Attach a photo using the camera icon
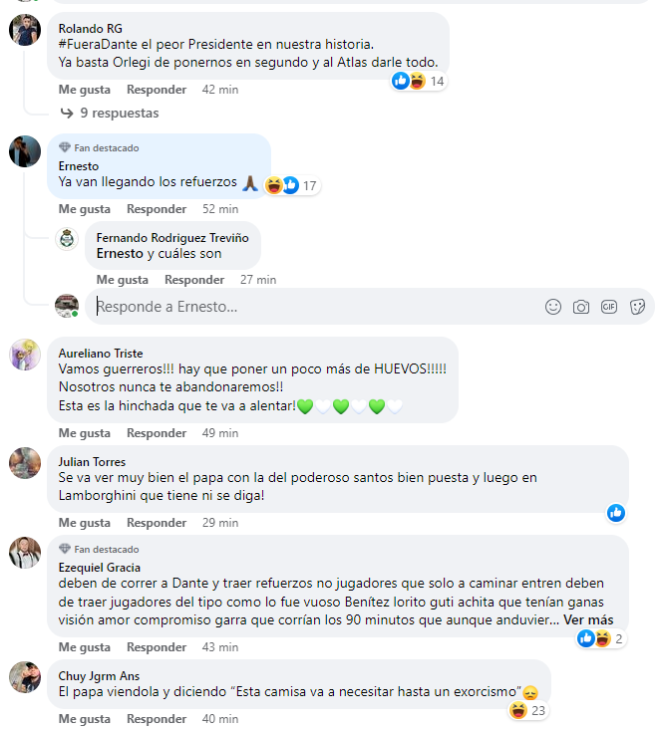Screen dimensions: 662x731 pyautogui.click(x=581, y=307)
